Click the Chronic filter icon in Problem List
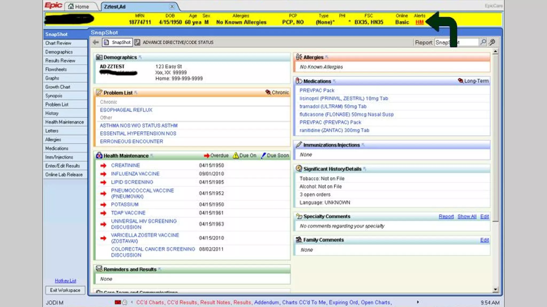 tap(268, 92)
